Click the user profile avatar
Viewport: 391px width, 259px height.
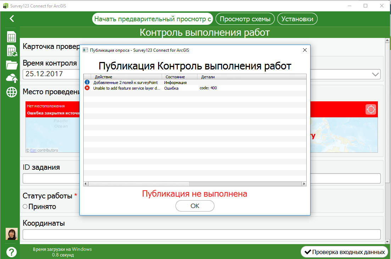(x=12, y=234)
